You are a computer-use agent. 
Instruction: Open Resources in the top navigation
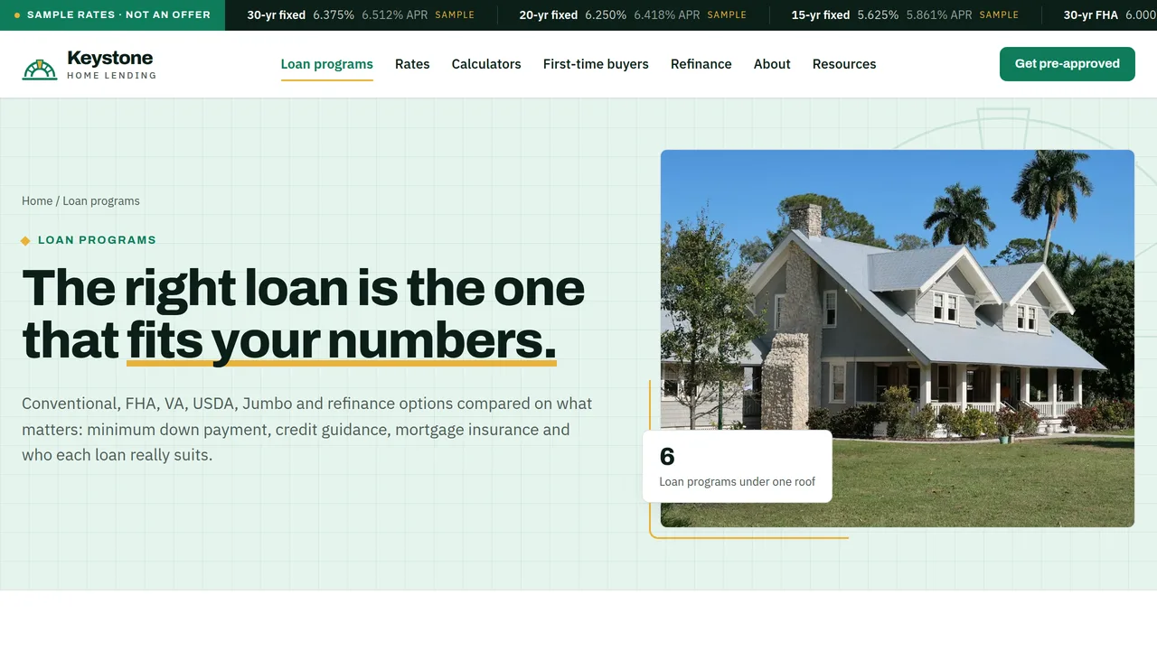(844, 64)
